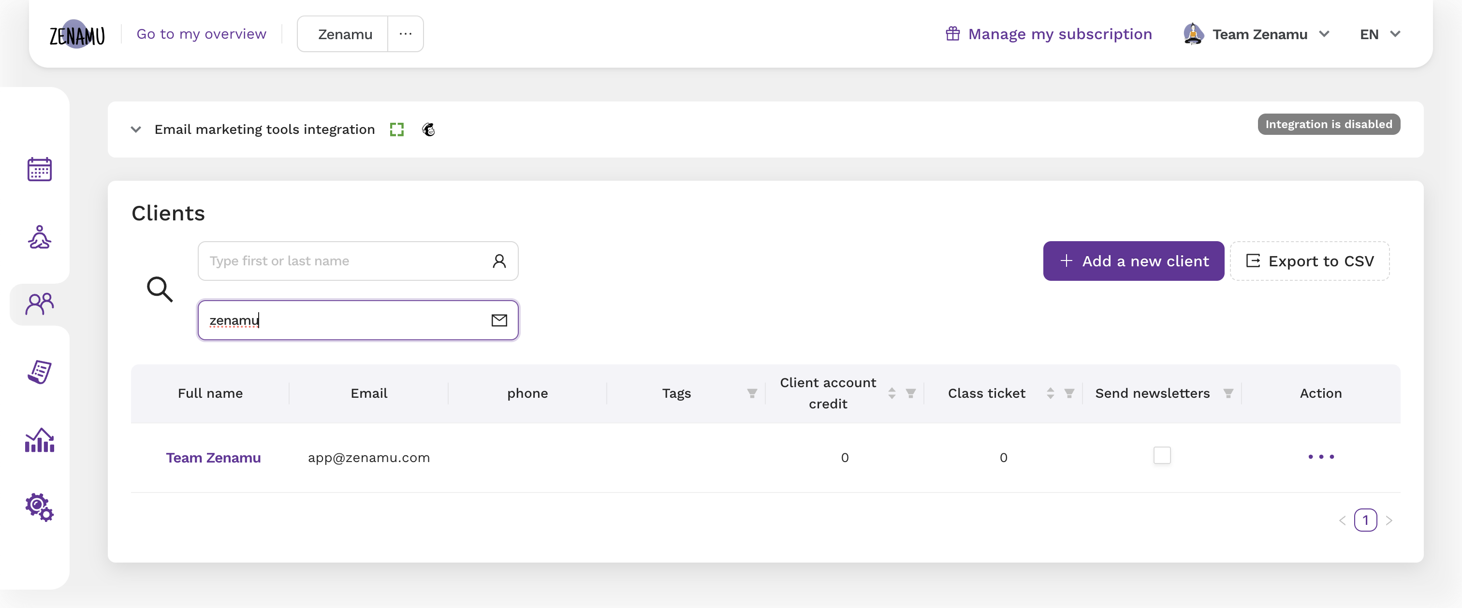Open the Tags column filter

pos(752,393)
